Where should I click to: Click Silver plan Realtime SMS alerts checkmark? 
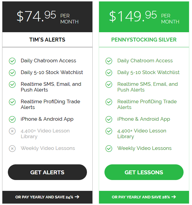point(109,84)
